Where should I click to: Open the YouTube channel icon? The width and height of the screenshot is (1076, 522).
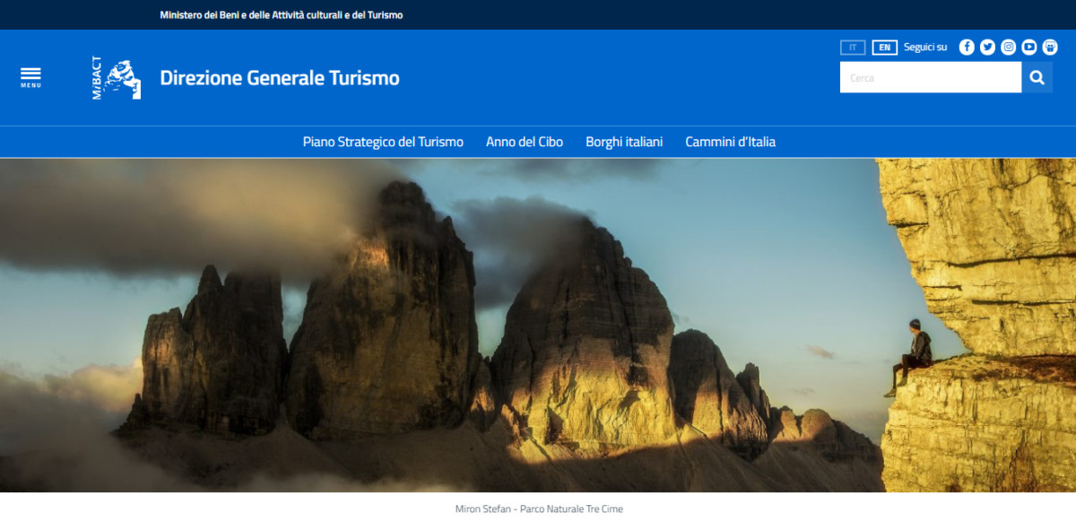1028,48
